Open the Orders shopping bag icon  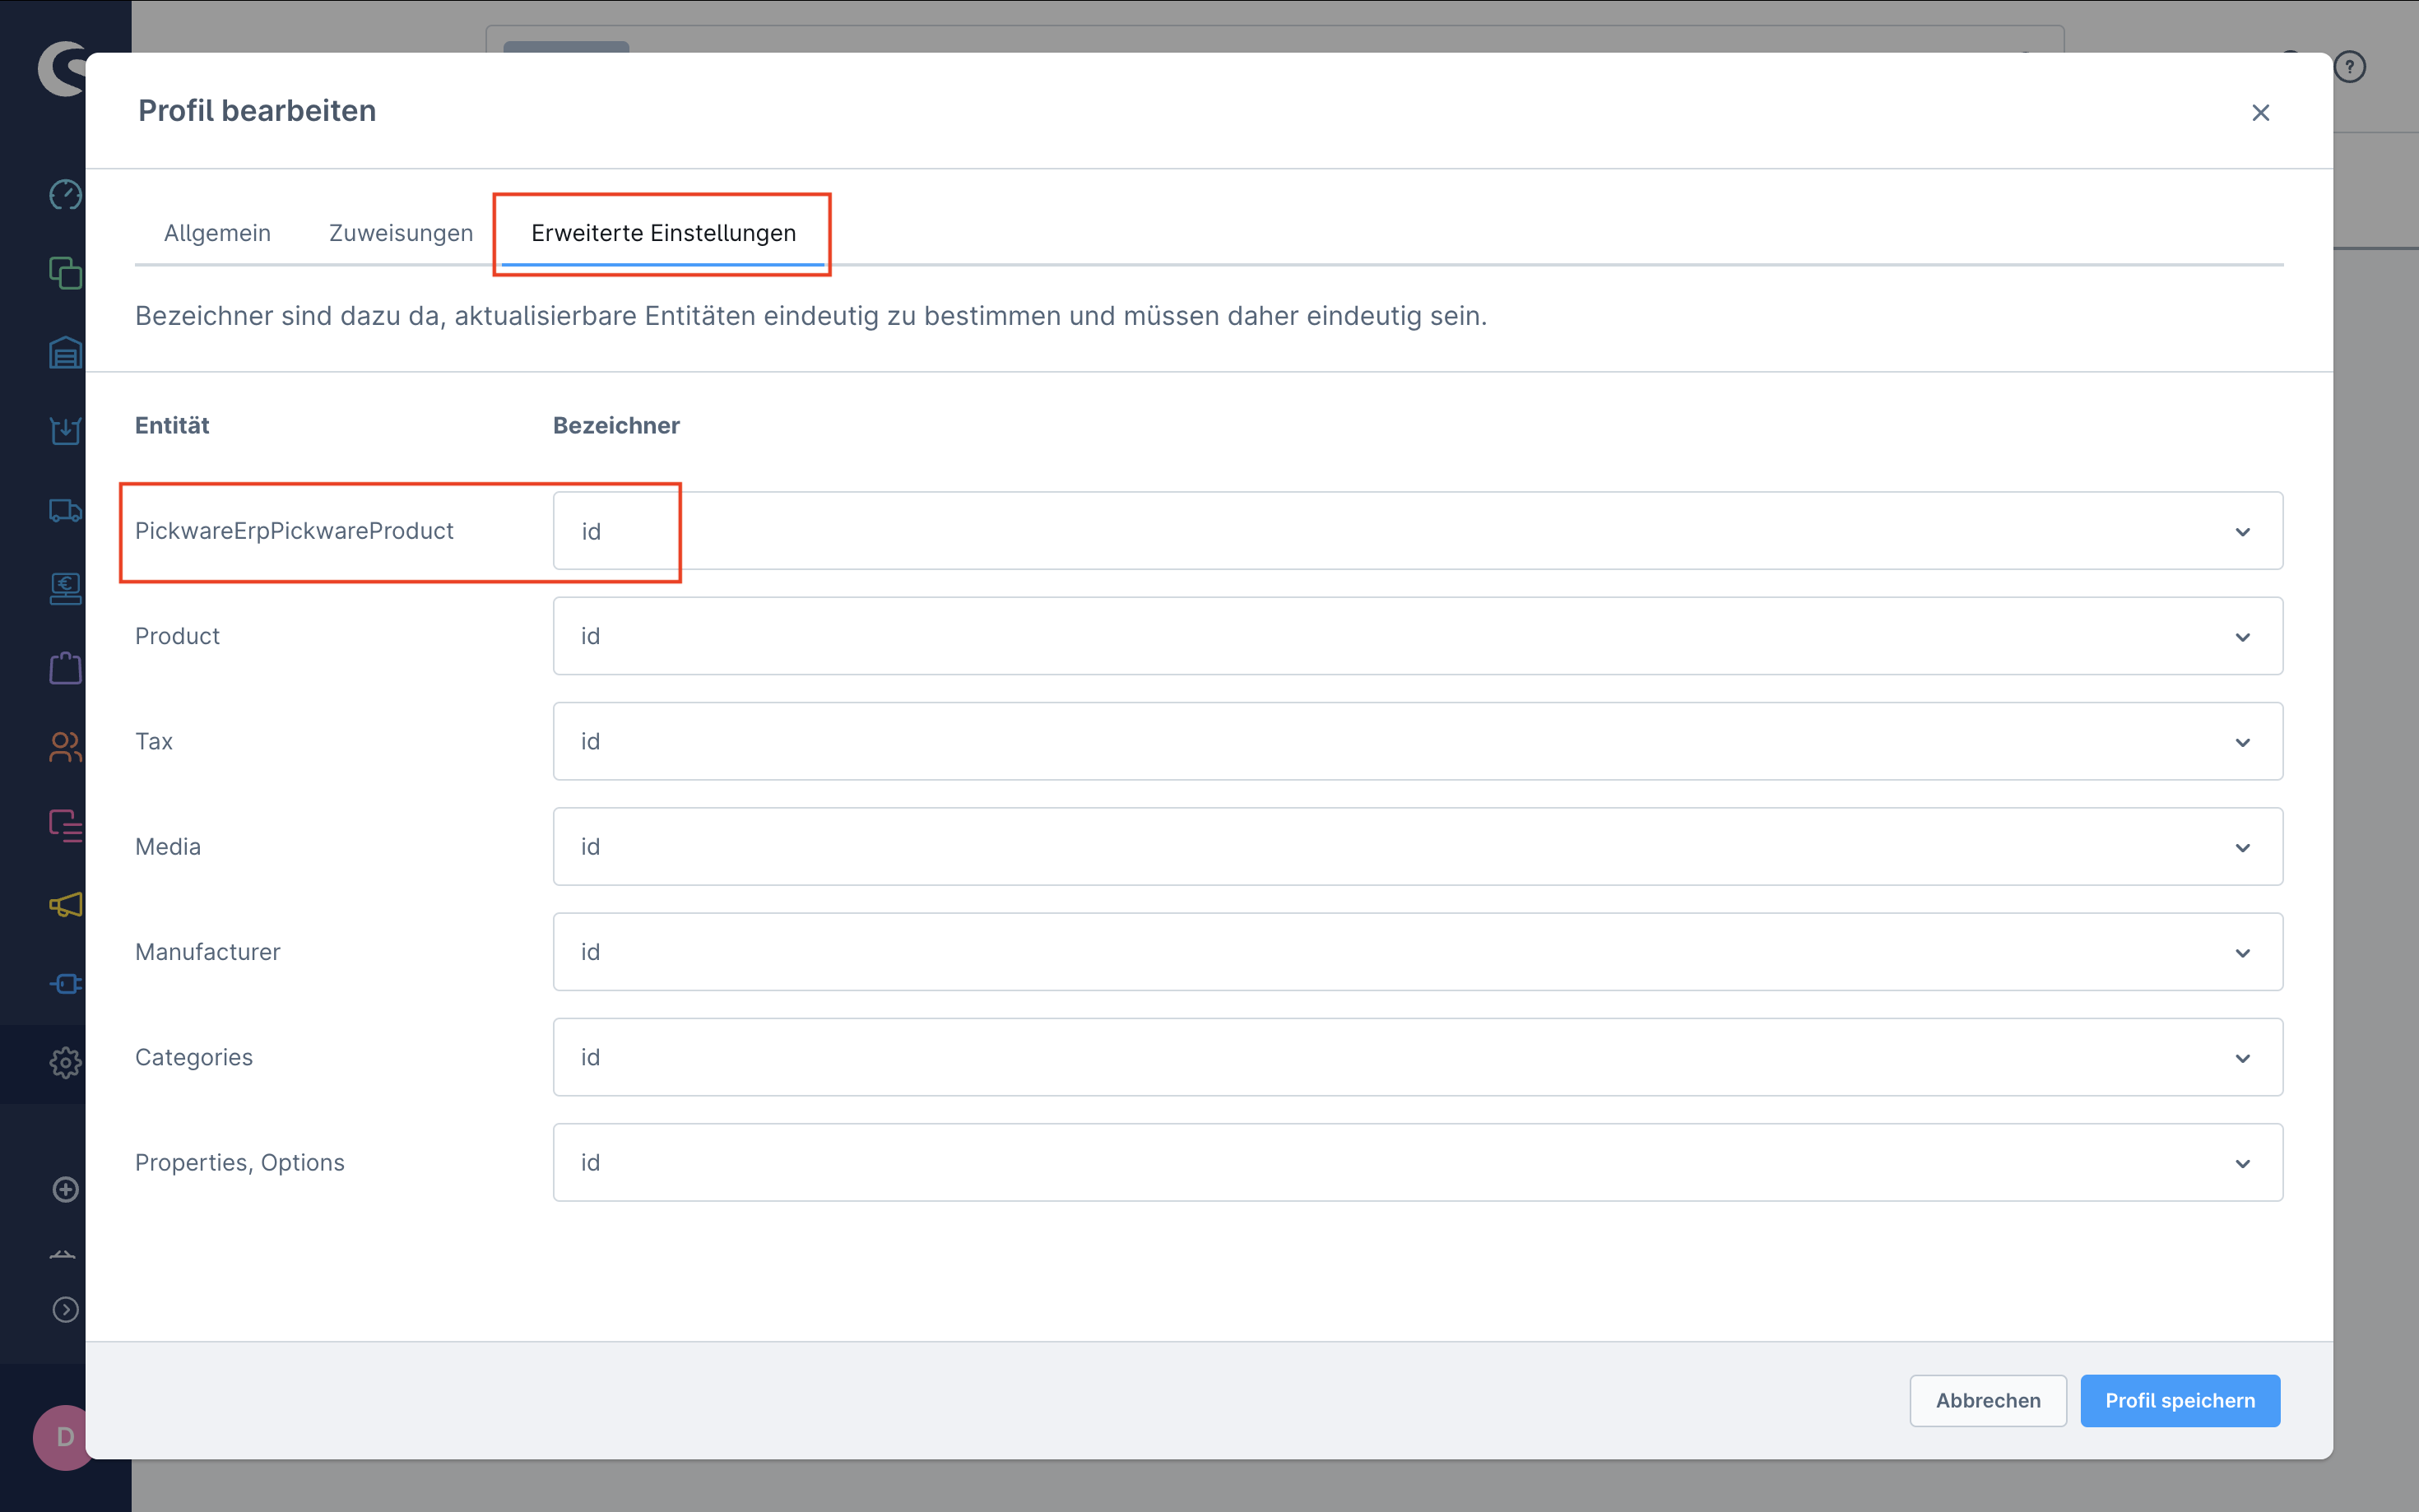click(x=65, y=668)
